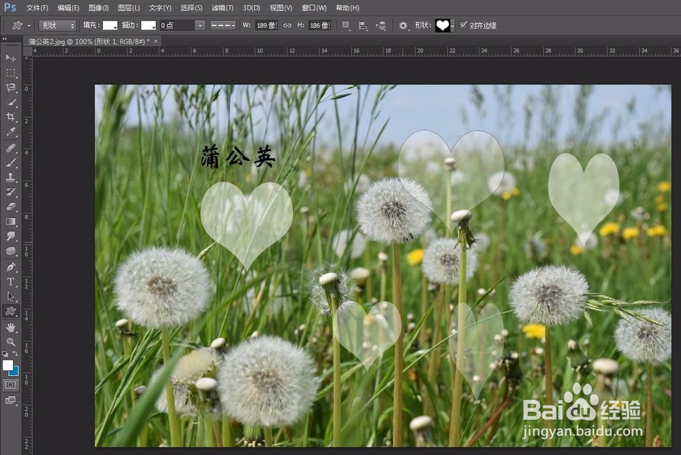Open the path arrangement options
Viewport: 681px width, 455px height.
[x=381, y=26]
